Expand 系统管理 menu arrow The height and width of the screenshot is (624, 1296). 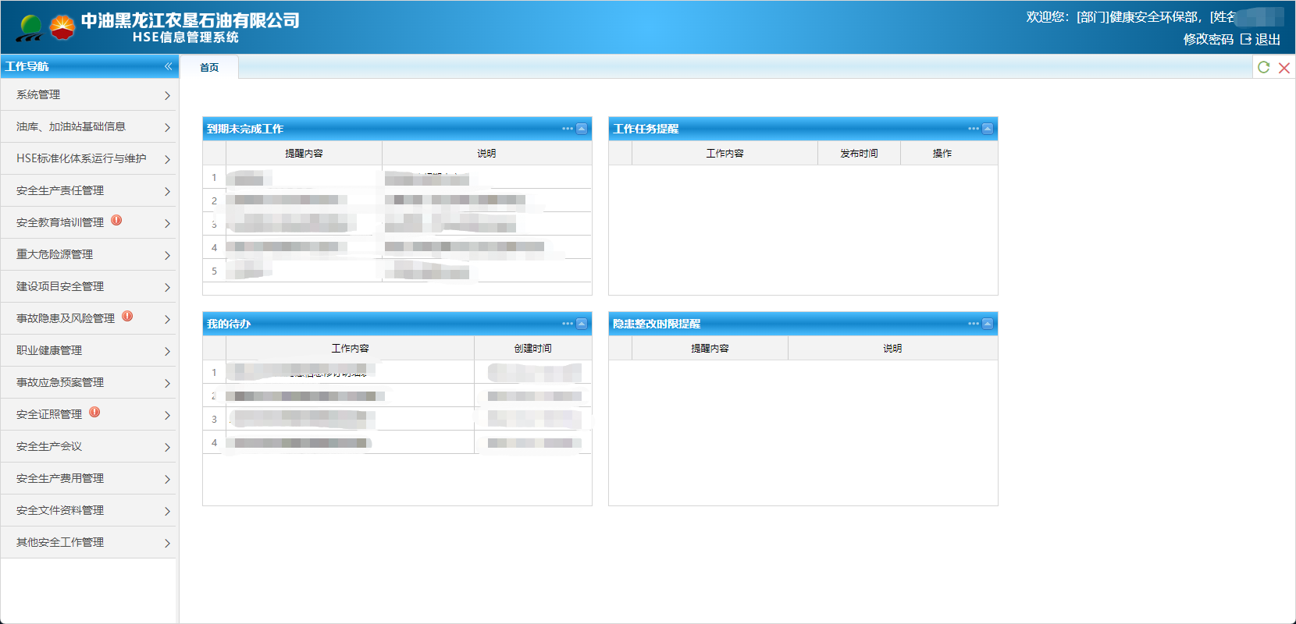(x=167, y=95)
